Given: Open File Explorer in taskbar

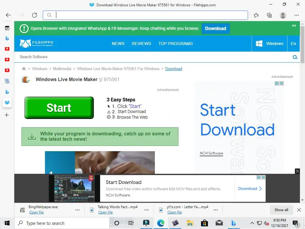Looking at the screenshot, I should (x=190, y=223).
